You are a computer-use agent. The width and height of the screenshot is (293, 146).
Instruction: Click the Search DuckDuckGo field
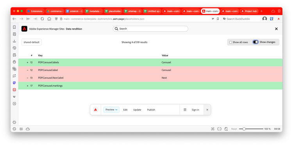point(241,19)
